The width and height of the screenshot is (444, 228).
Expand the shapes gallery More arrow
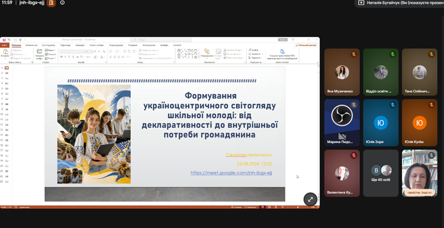click(x=199, y=57)
